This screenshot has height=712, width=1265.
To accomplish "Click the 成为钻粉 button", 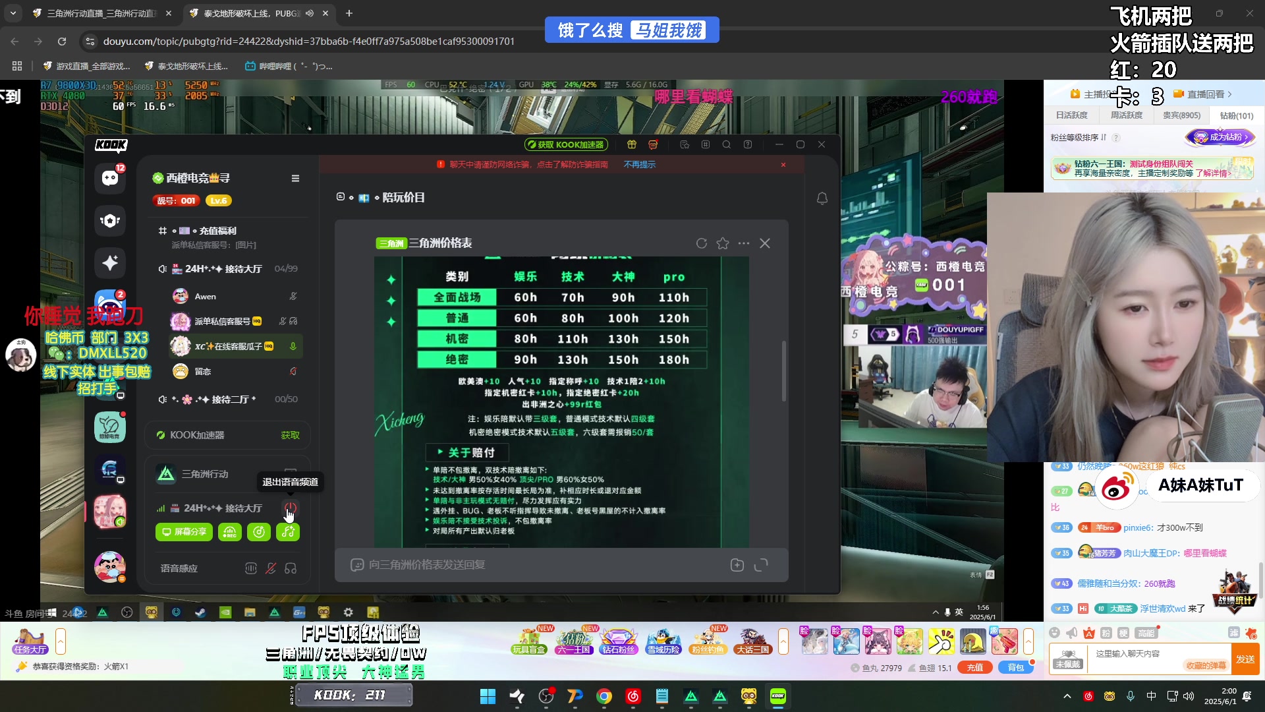I will pos(1220,137).
